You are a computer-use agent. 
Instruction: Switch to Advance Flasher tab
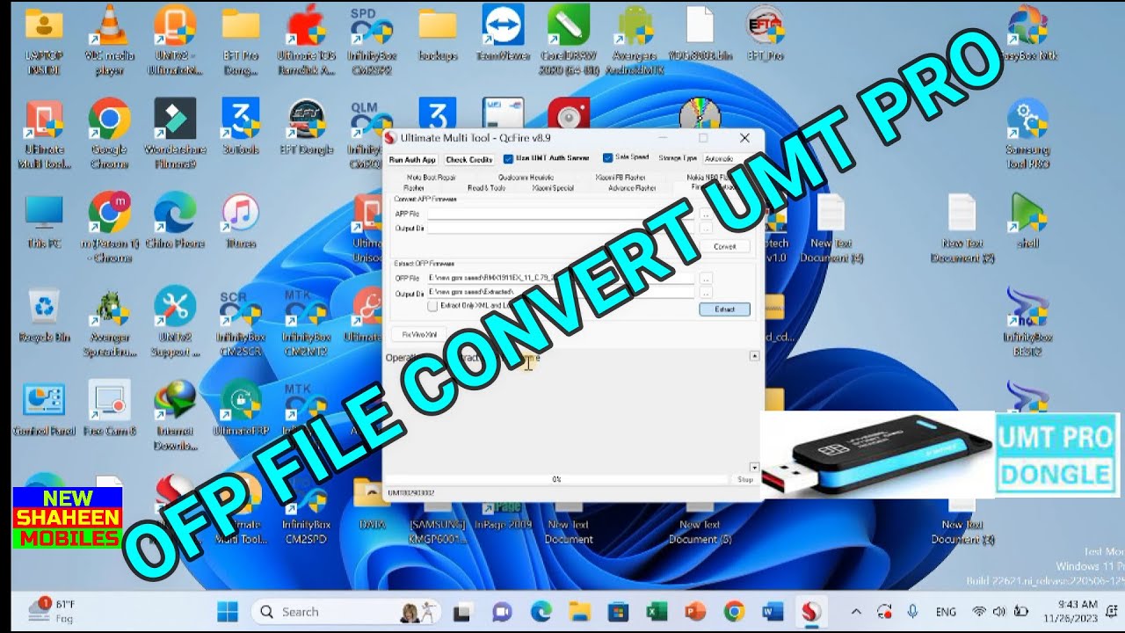(632, 188)
